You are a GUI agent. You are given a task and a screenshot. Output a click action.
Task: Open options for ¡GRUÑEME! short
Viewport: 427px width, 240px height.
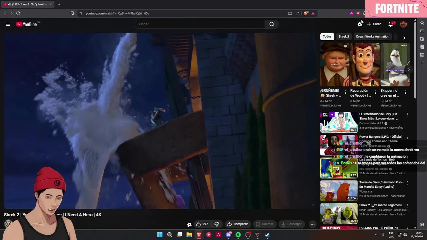pos(345,92)
